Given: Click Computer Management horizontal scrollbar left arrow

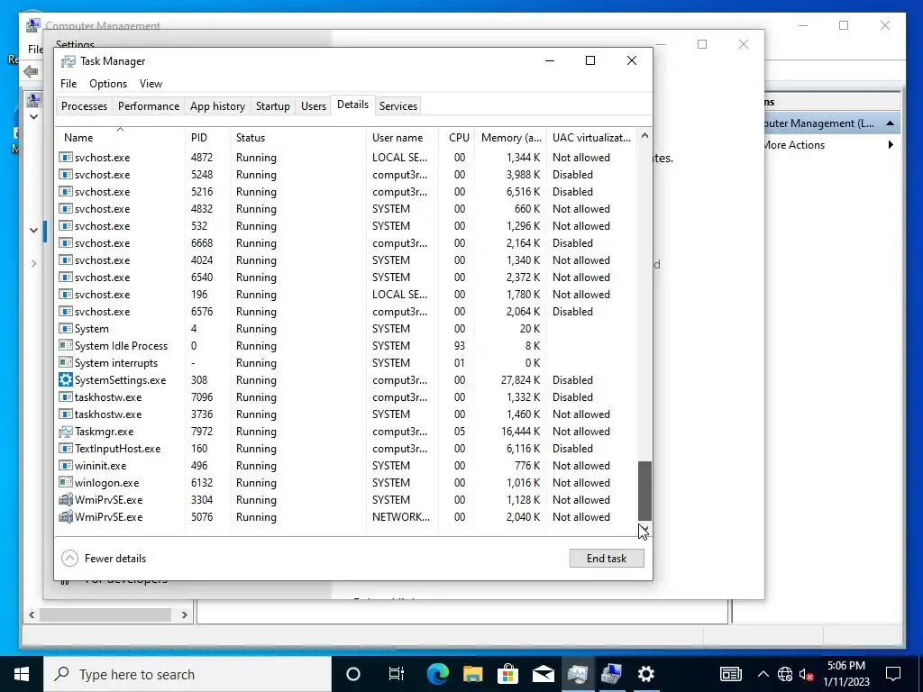Looking at the screenshot, I should point(32,615).
